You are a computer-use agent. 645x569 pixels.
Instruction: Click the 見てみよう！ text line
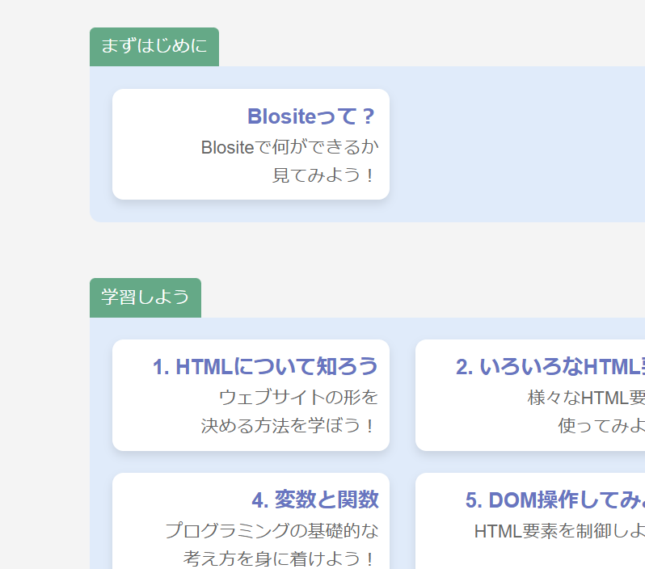coord(324,175)
